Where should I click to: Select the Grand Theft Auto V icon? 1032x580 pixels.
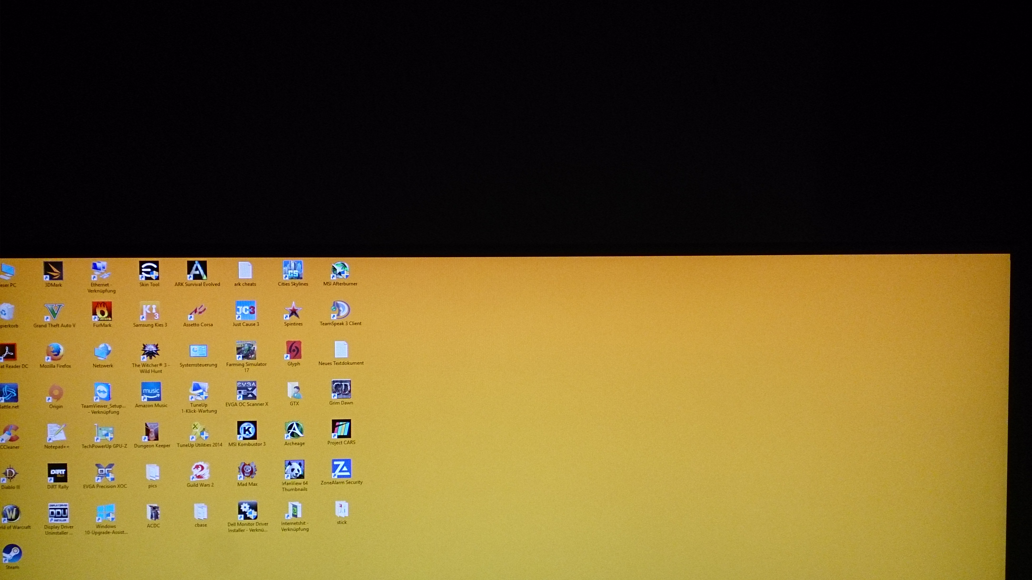click(x=54, y=312)
